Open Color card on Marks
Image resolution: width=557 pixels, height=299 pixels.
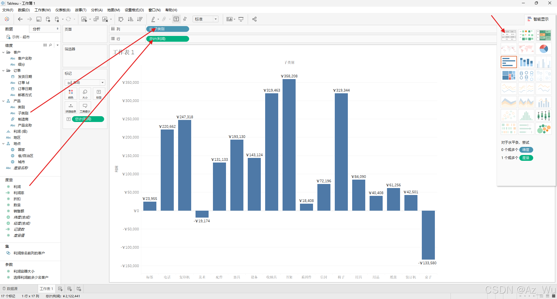tap(71, 94)
